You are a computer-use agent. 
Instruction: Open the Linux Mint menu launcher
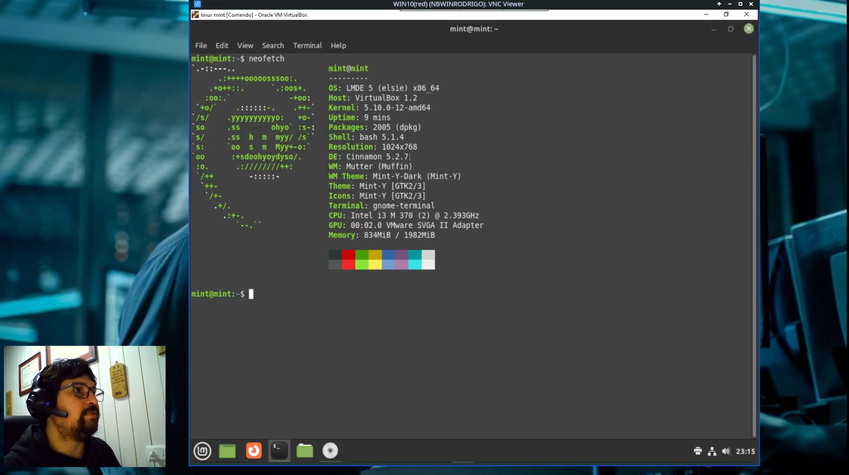point(202,451)
